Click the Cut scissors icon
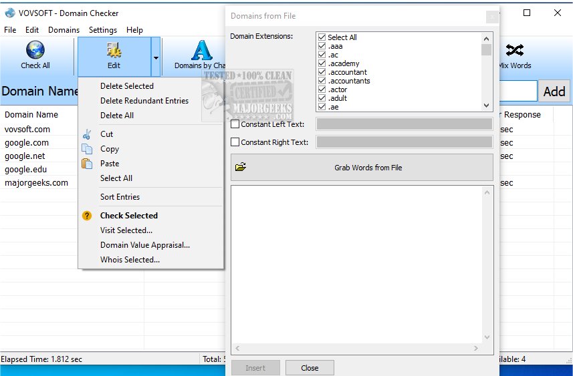Viewport: 573px width, 376px height. click(87, 134)
